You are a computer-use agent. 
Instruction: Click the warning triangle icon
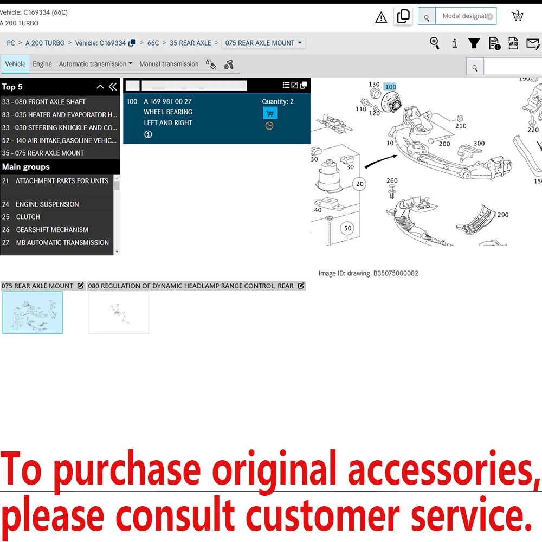381,17
